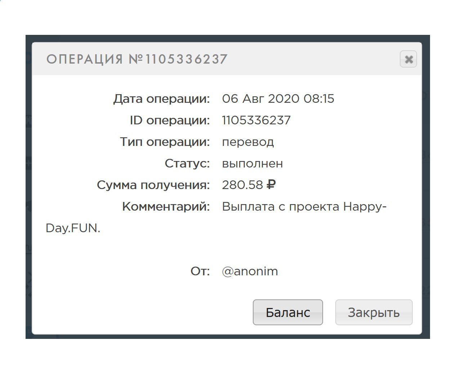Click the Сумма получения label

[x=153, y=185]
